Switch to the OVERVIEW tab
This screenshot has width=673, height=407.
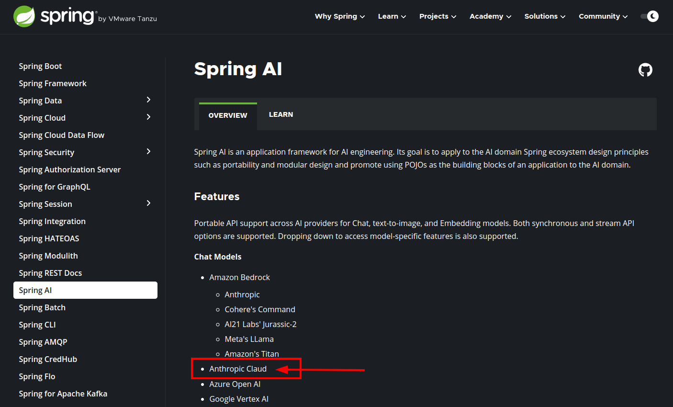tap(228, 116)
